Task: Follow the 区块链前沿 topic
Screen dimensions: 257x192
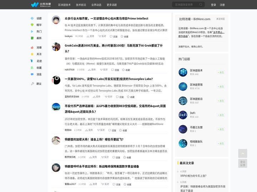Action: click(x=221, y=101)
